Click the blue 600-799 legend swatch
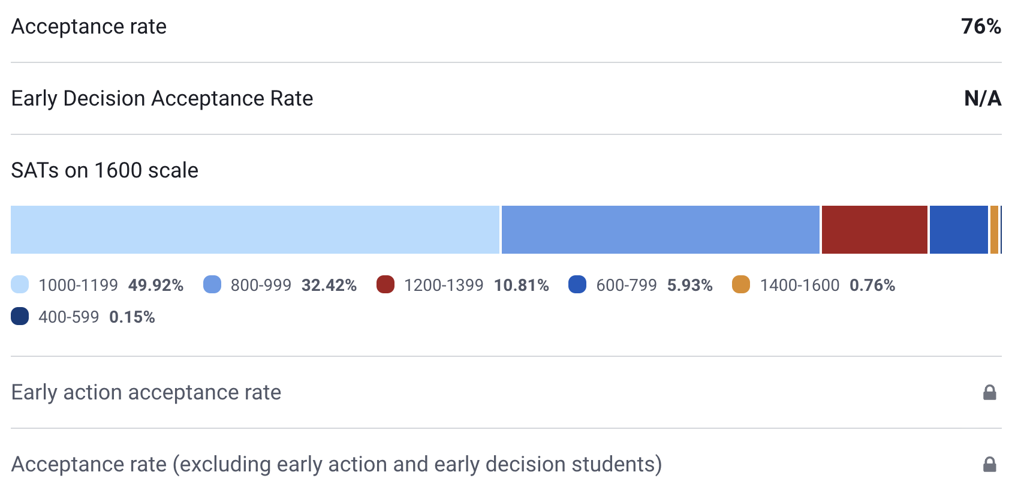Image resolution: width=1024 pixels, height=499 pixels. click(577, 284)
